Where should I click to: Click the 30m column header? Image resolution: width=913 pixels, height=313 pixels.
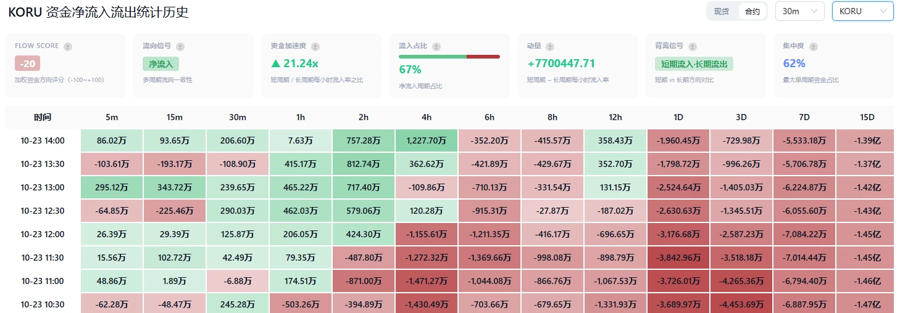pos(238,117)
